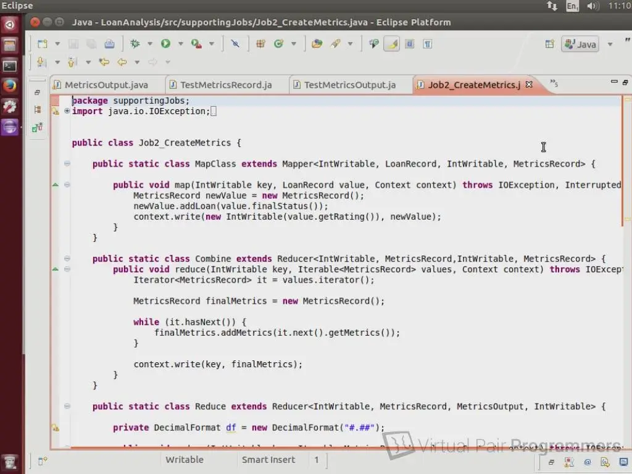The height and width of the screenshot is (474, 632).
Task: Open dropdown arrow next to Java perspective
Action: tap(610, 44)
